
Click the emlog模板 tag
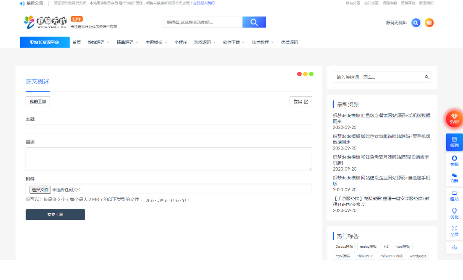click(x=368, y=246)
